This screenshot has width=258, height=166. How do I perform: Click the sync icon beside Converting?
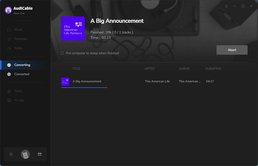(9, 65)
